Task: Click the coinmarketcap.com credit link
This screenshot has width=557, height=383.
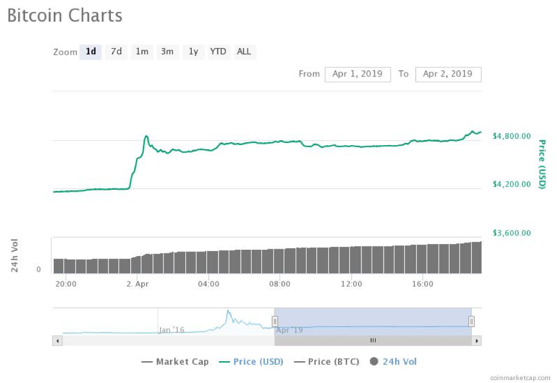Action: [x=520, y=378]
